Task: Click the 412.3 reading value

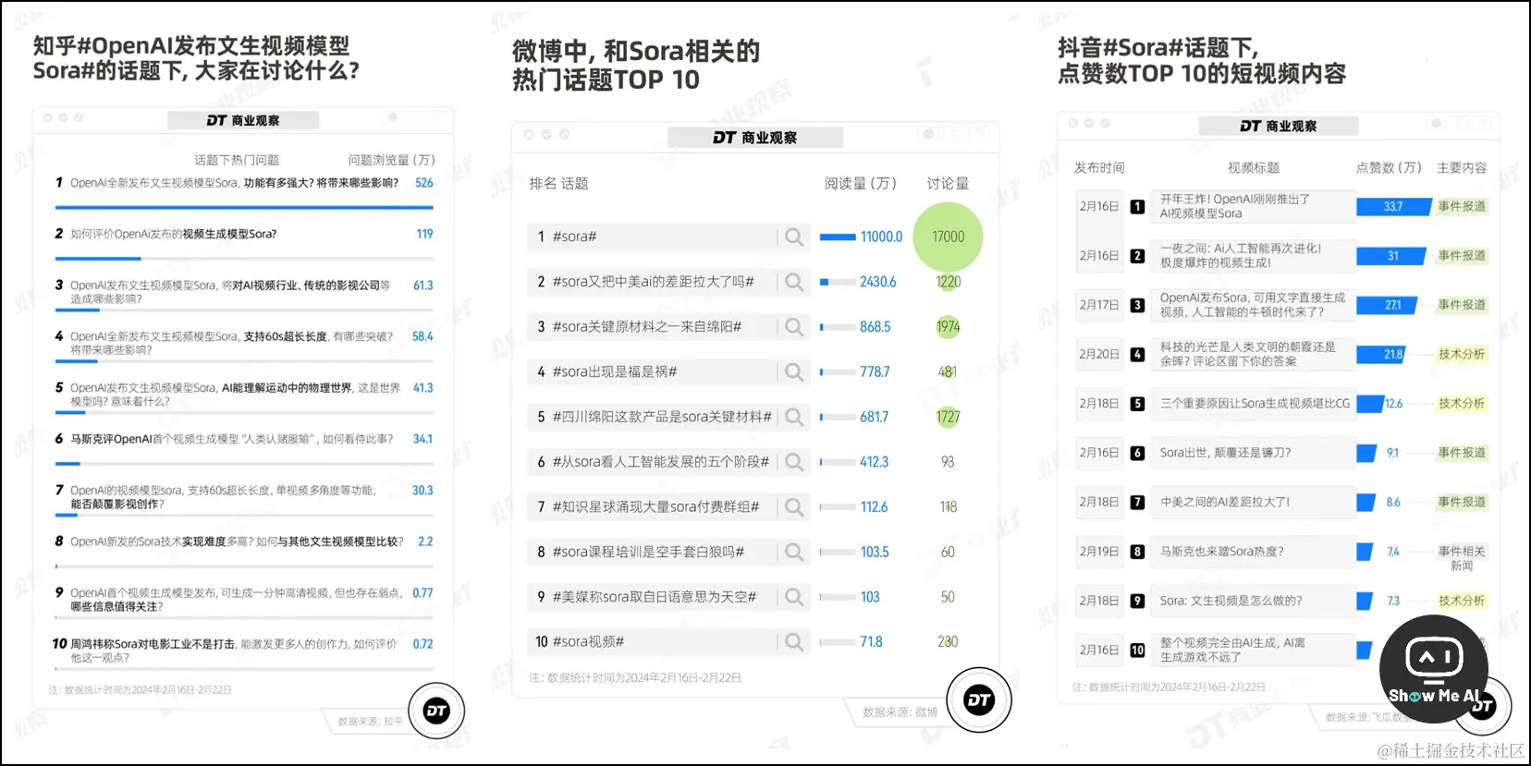Action: (x=875, y=462)
